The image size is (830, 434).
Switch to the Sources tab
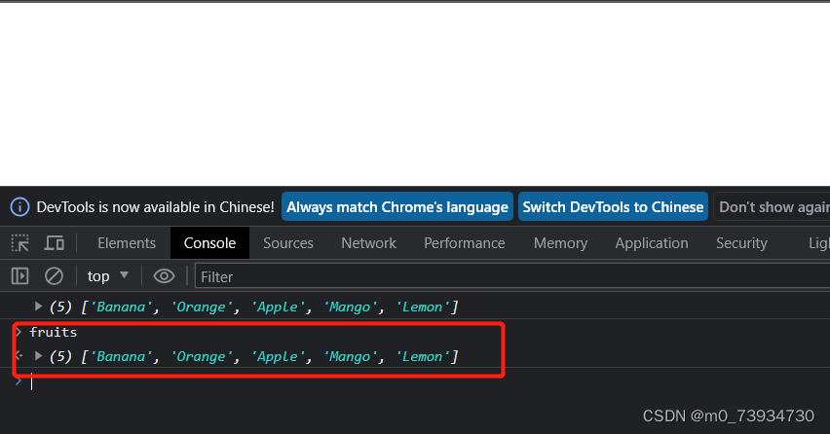[288, 243]
